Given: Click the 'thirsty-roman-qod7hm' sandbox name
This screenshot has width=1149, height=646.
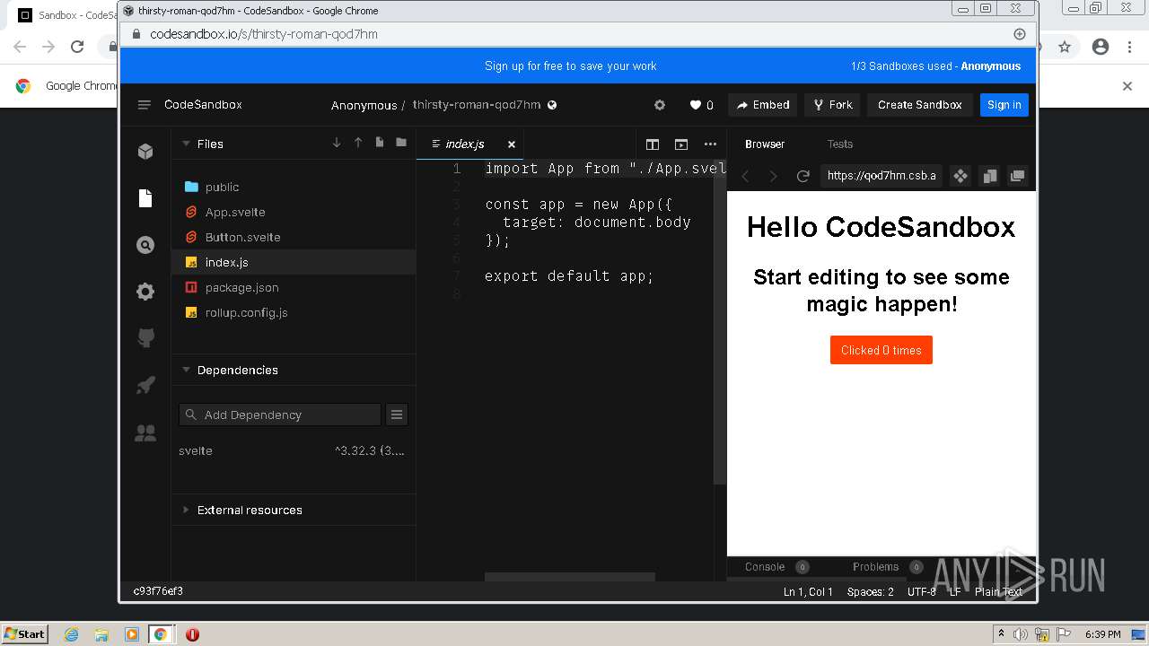Looking at the screenshot, I should tap(477, 105).
